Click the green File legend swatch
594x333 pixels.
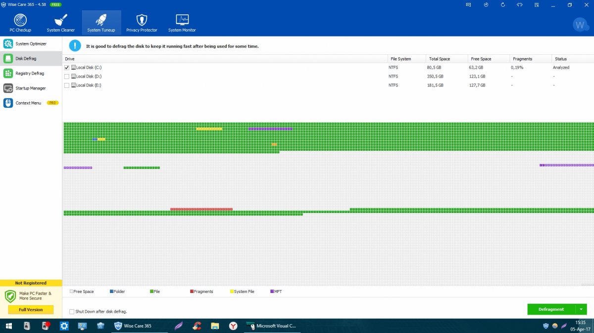pyautogui.click(x=151, y=291)
